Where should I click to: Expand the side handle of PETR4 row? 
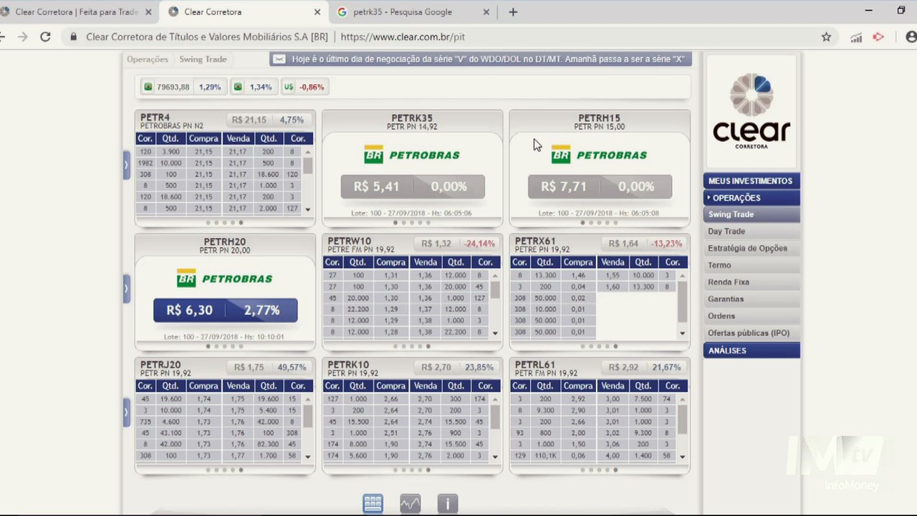pyautogui.click(x=127, y=165)
